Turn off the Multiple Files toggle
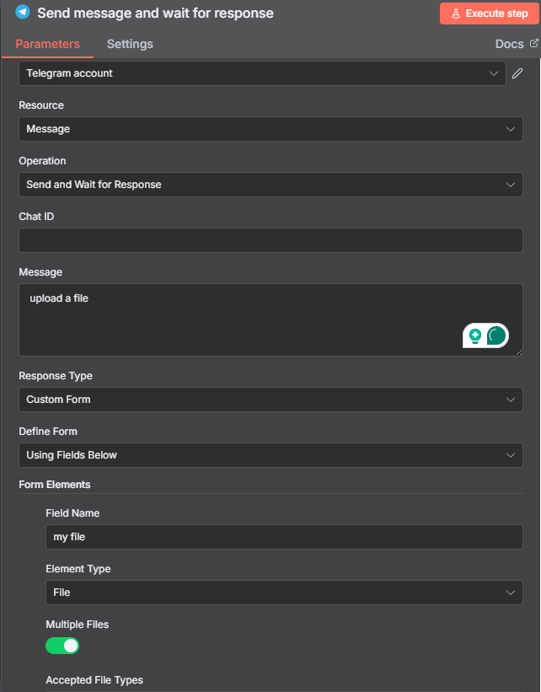 coord(62,646)
